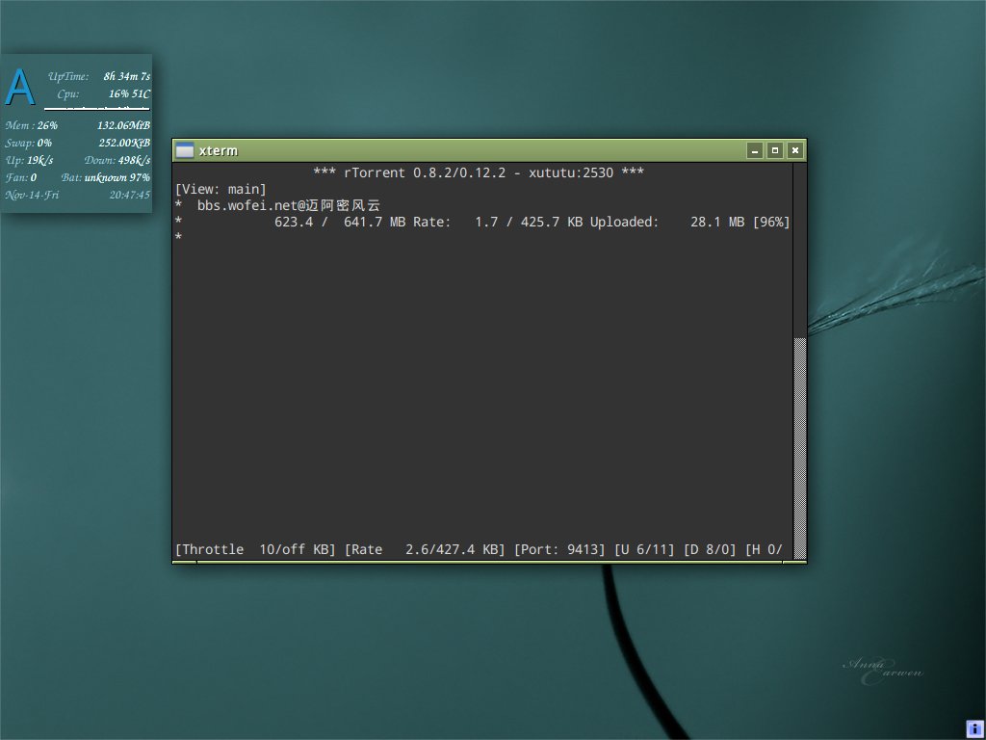Click the Uploaded: 28.1 MB value

[667, 222]
